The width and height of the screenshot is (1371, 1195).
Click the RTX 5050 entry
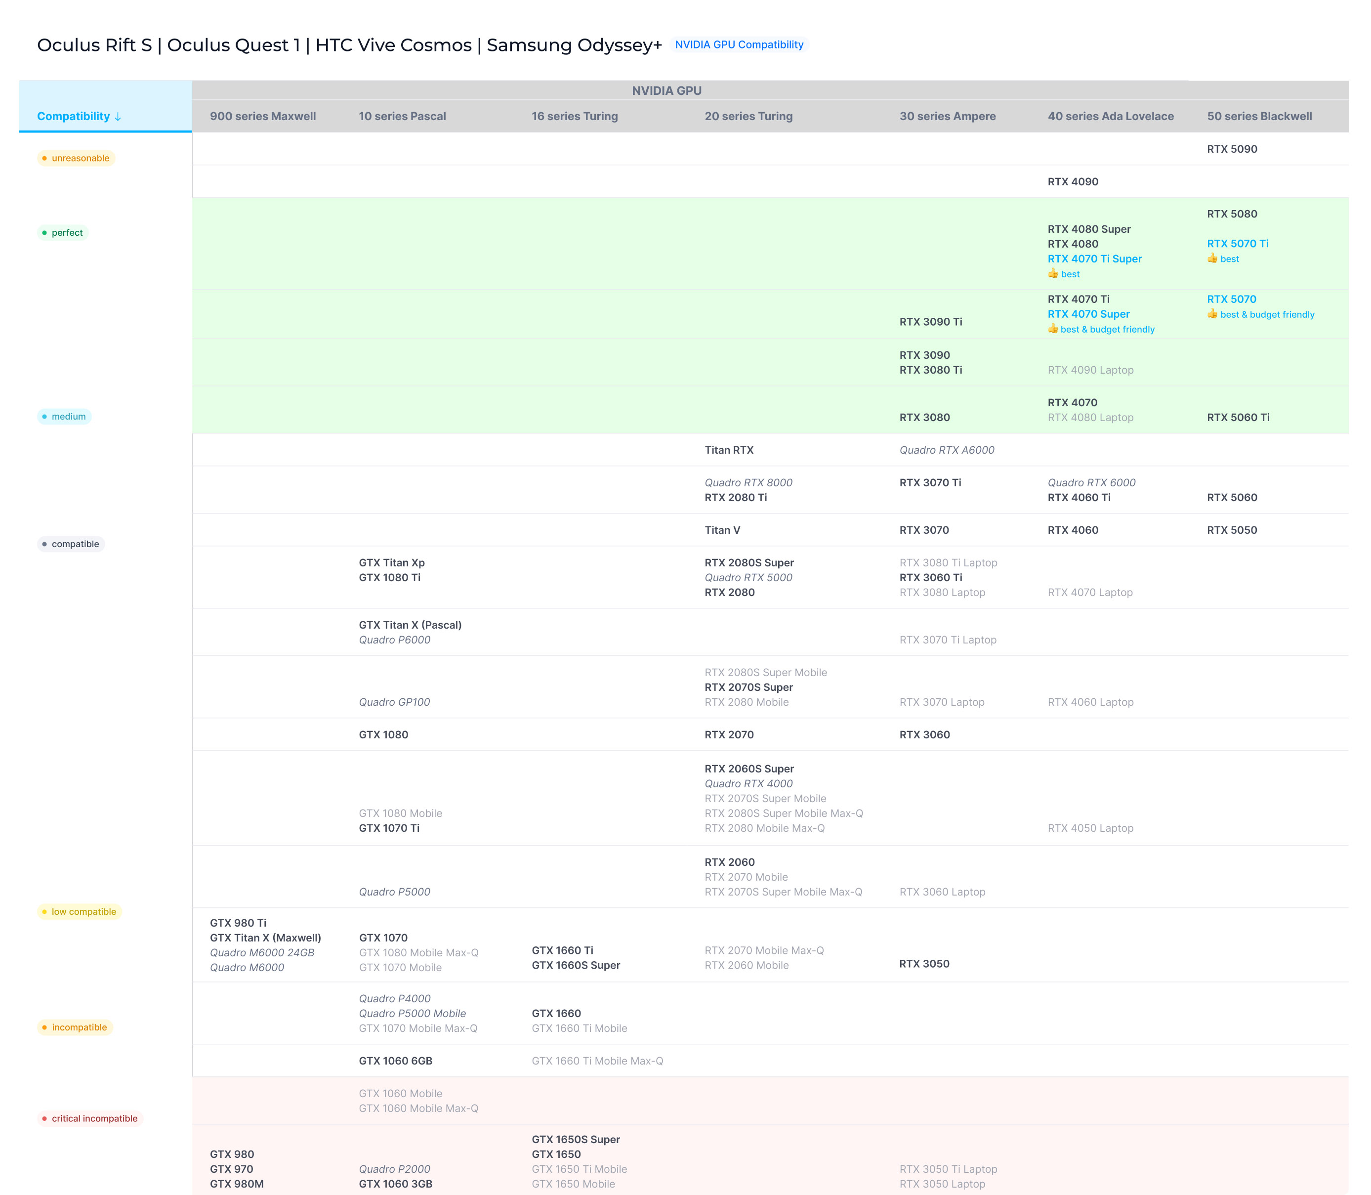click(x=1232, y=530)
